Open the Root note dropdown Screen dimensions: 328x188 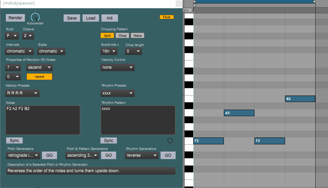point(12,36)
